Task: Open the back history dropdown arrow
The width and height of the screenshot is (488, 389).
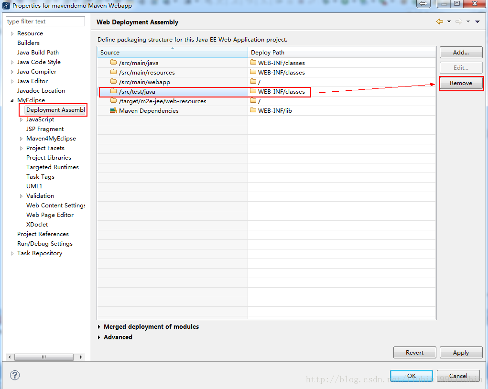Action: (449, 22)
